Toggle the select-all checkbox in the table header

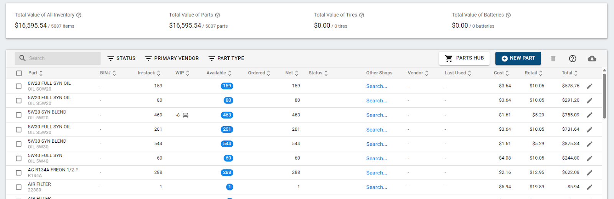19,73
